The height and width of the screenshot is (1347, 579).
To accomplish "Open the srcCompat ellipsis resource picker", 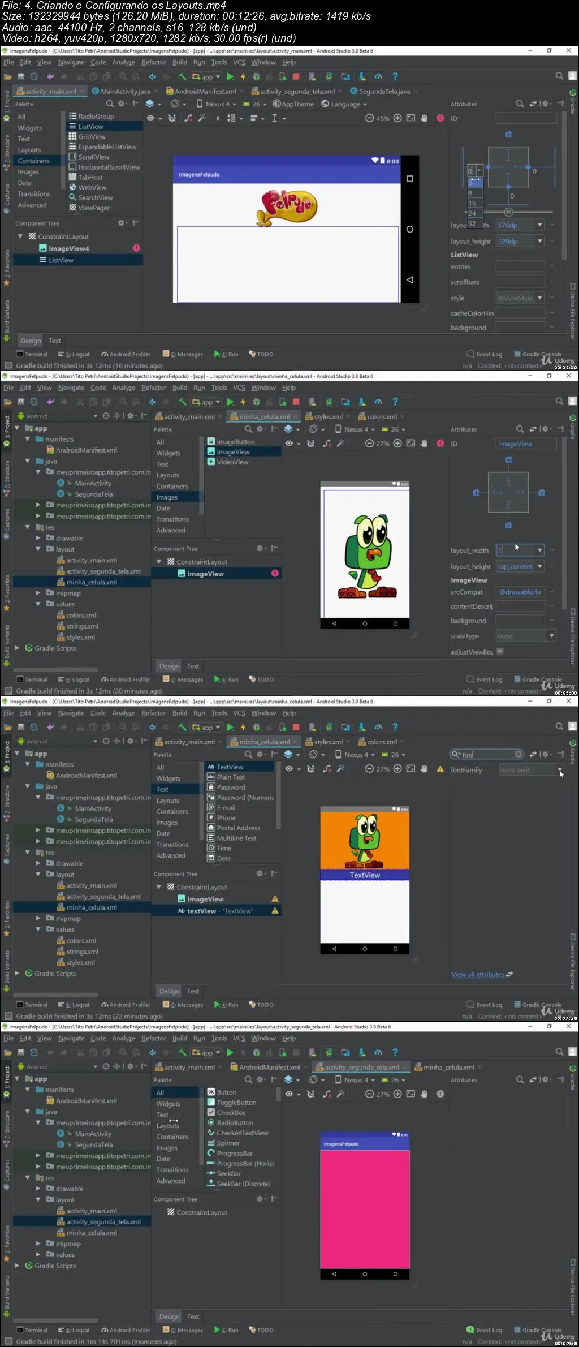I will (x=551, y=592).
